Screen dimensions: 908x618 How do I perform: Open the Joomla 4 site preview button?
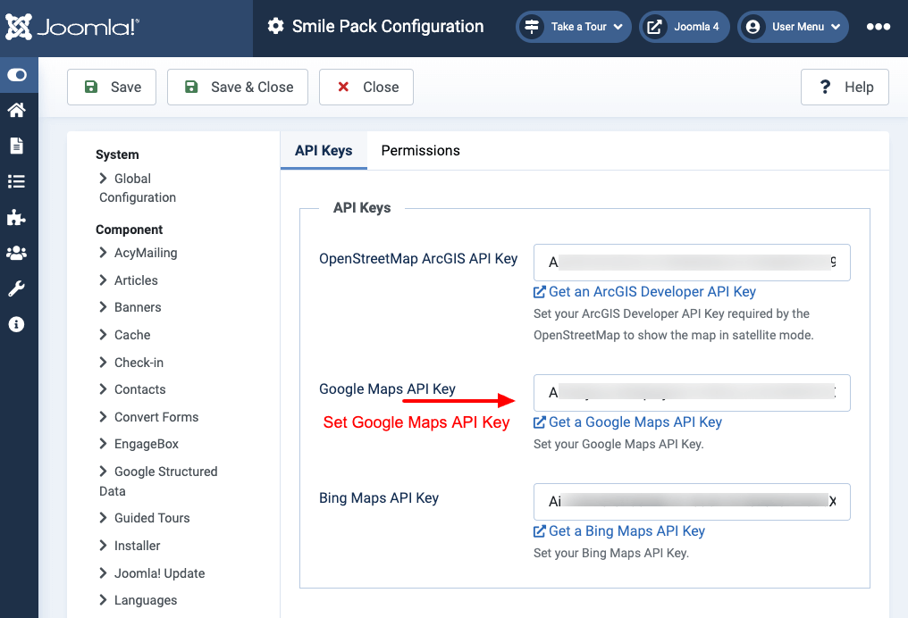pyautogui.click(x=685, y=27)
